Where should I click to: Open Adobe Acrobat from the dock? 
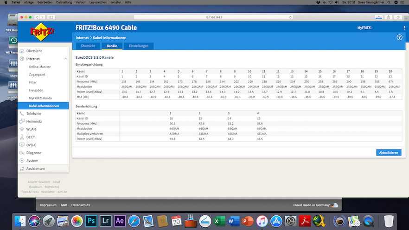pyautogui.click(x=305, y=221)
